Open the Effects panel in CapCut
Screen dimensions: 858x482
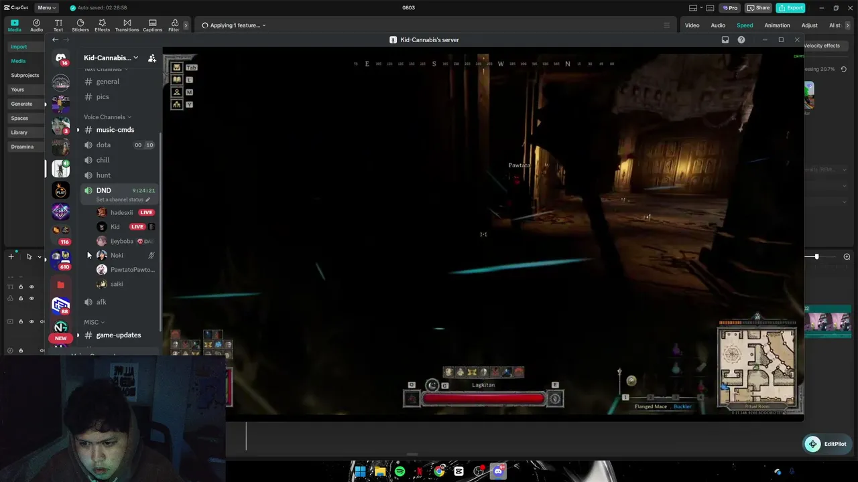tap(102, 25)
